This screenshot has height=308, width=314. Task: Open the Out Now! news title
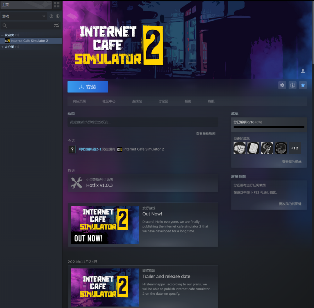(152, 214)
